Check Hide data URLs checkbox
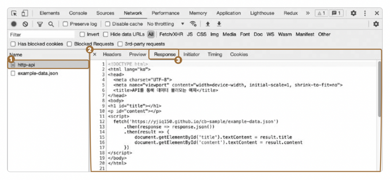Viewport: 390px width, 180px height. click(105, 35)
